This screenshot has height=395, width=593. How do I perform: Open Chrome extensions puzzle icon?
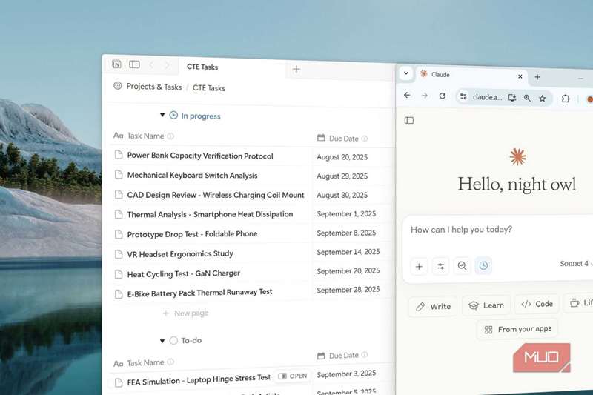566,99
